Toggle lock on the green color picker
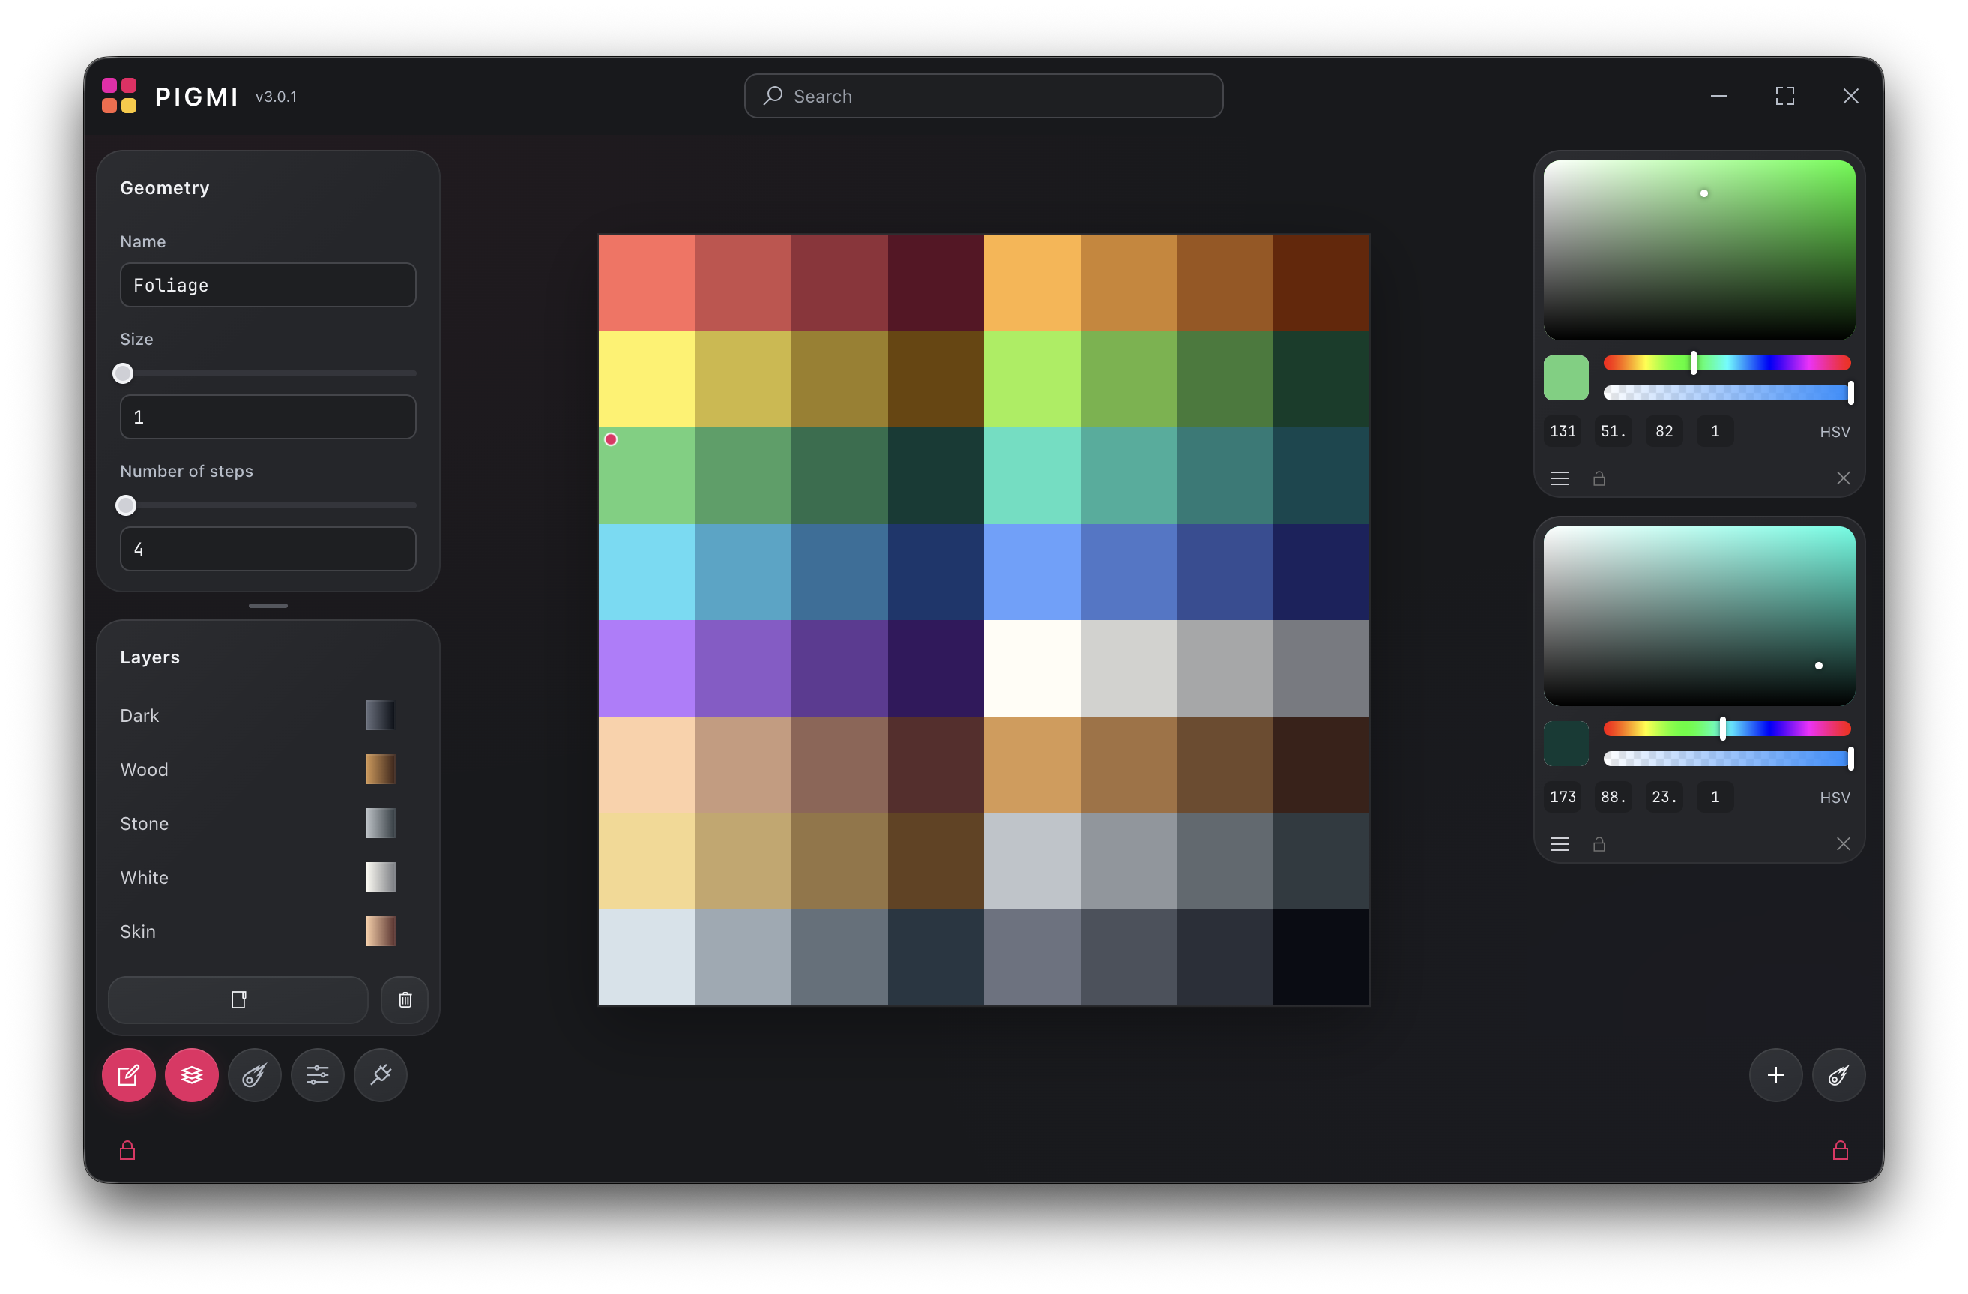Screen dimensions: 1968x1294 tap(1599, 478)
